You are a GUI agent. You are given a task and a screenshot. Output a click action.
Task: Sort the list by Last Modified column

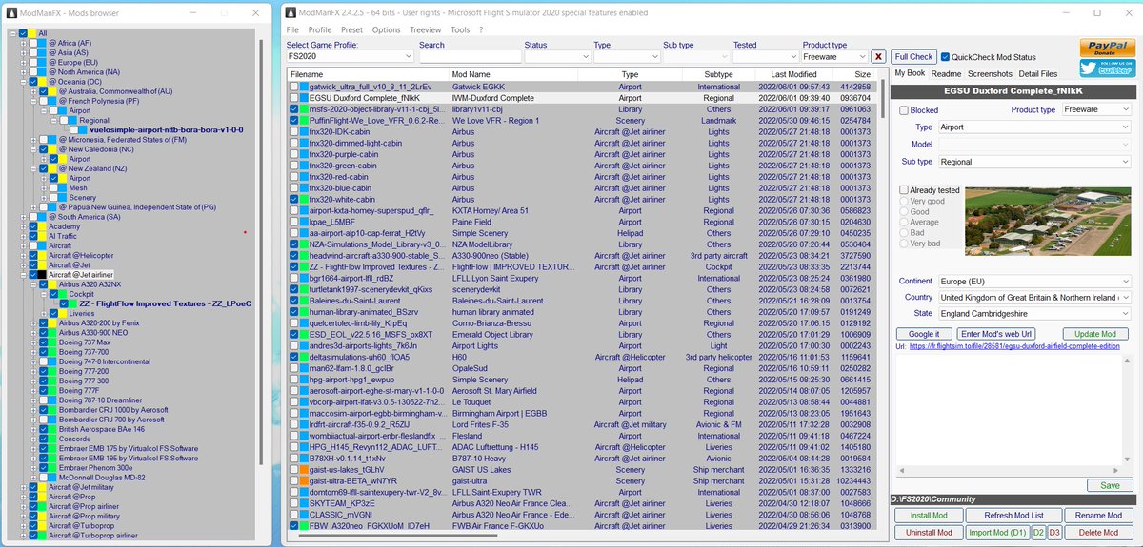point(793,74)
